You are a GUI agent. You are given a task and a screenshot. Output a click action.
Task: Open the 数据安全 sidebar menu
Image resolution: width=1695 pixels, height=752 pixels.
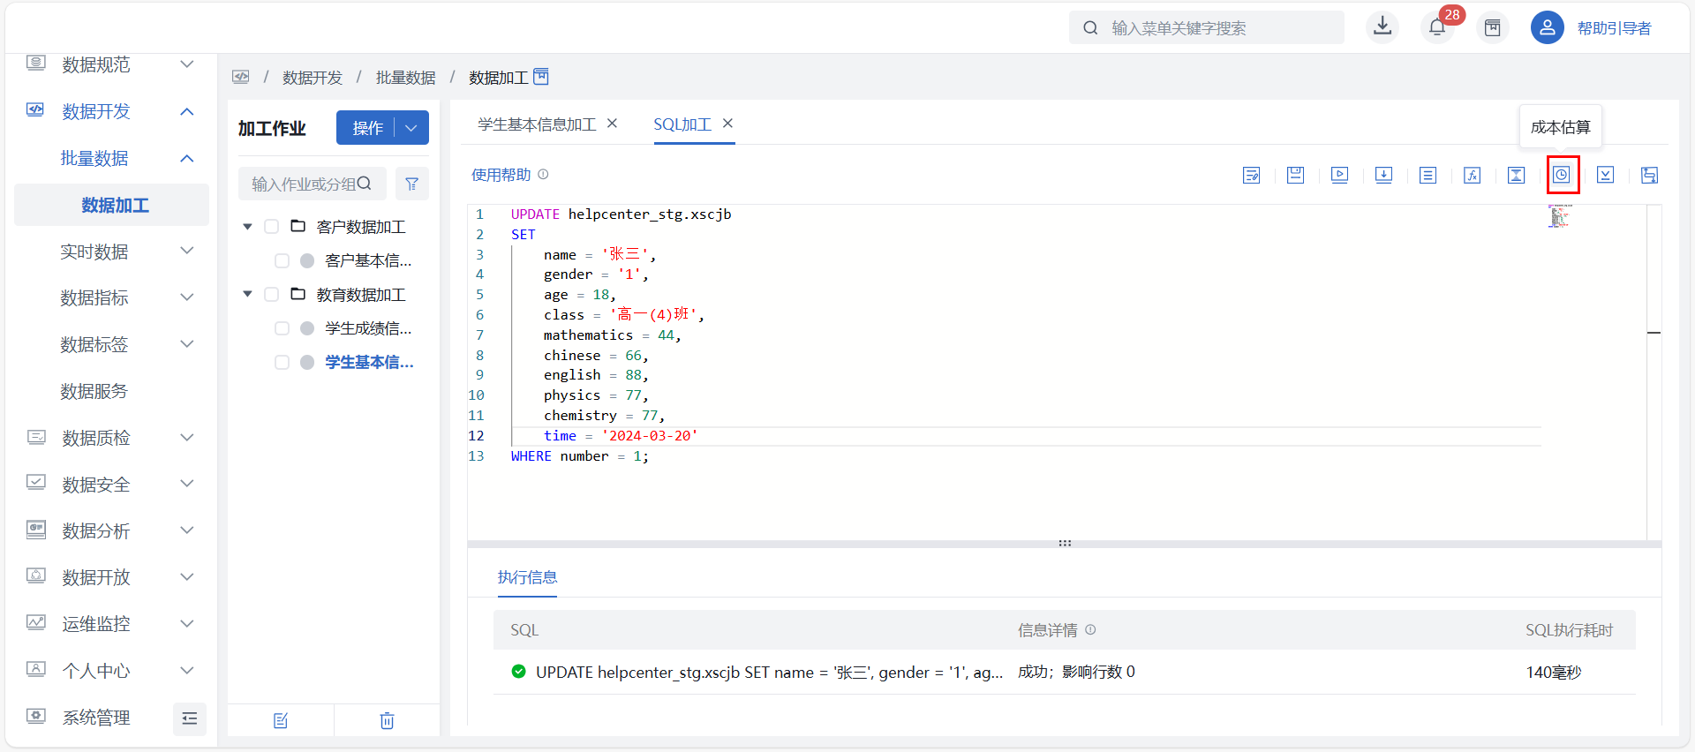95,484
